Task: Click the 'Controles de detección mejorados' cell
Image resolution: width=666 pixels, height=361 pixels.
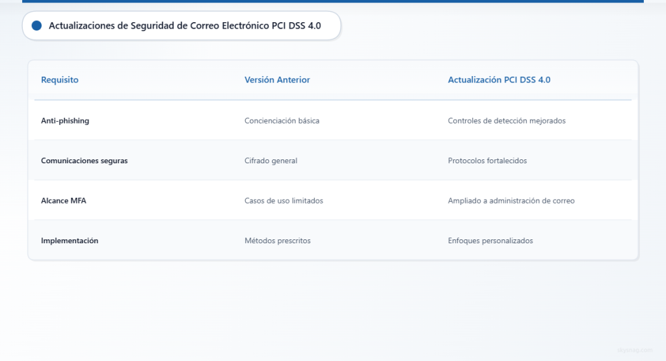Action: click(x=507, y=120)
